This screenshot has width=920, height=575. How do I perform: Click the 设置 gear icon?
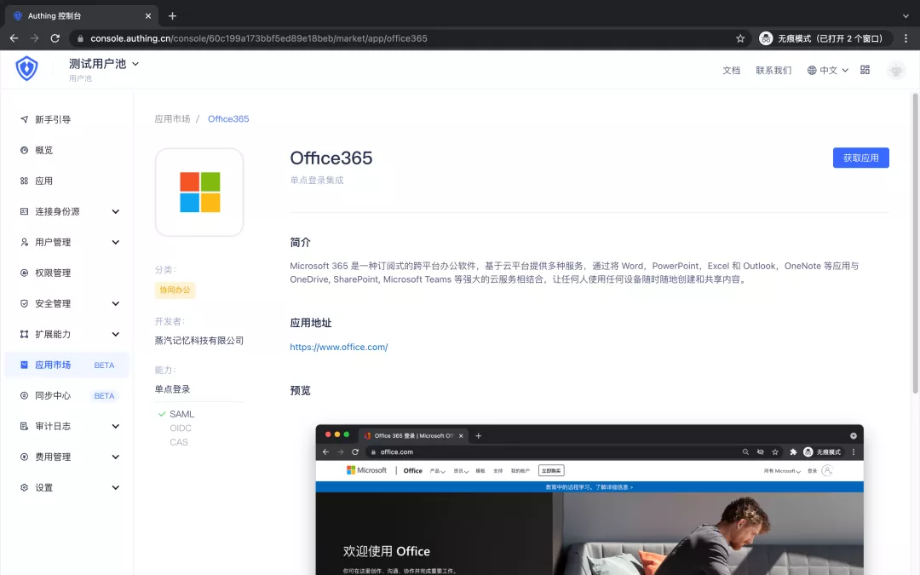pyautogui.click(x=24, y=487)
